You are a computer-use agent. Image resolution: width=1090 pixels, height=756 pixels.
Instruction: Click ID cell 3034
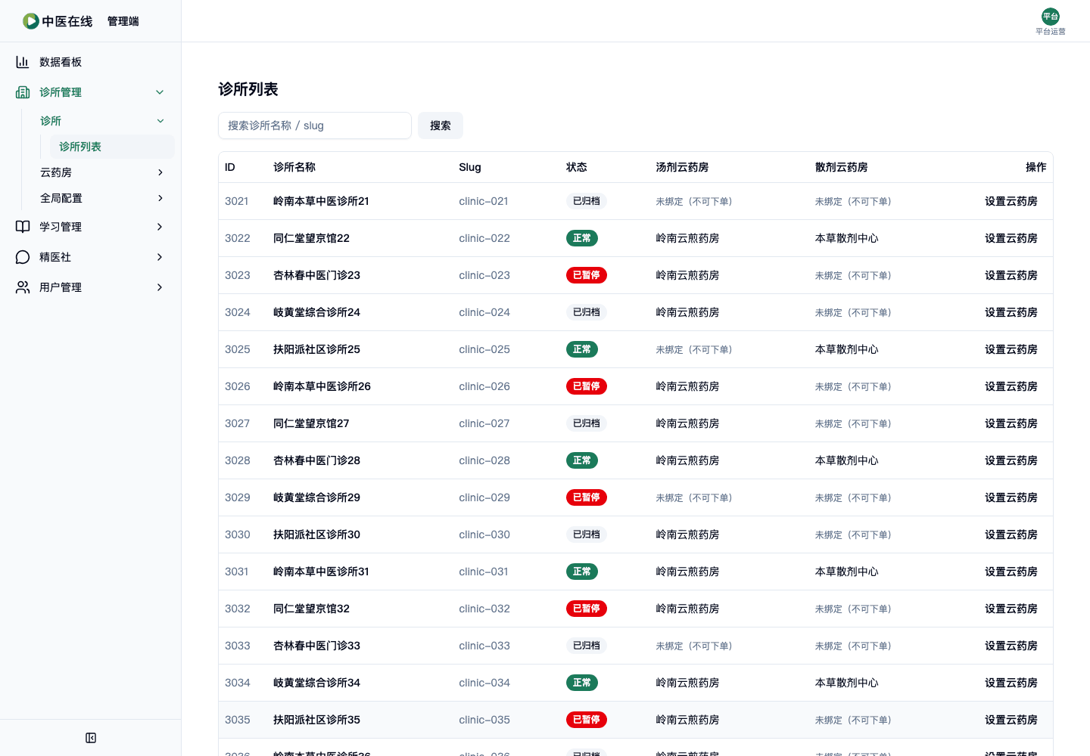238,683
